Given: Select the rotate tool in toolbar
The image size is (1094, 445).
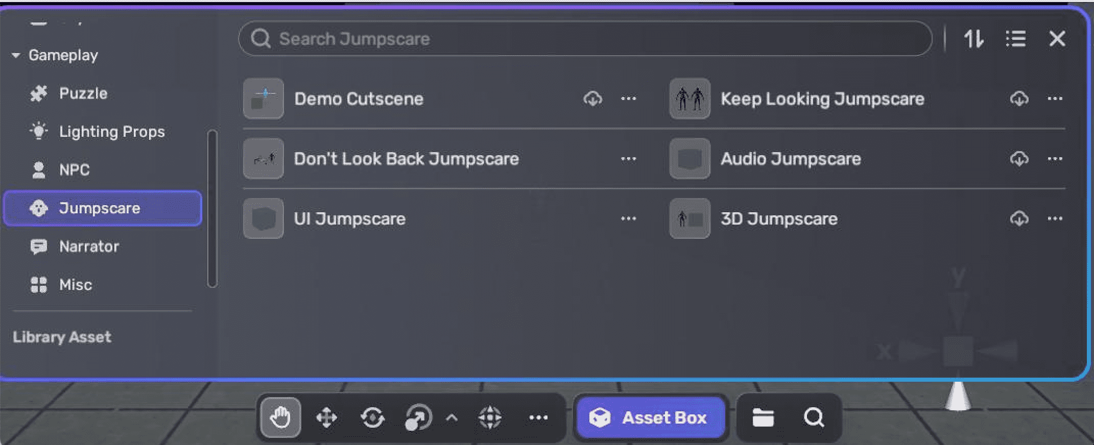Looking at the screenshot, I should pyautogui.click(x=372, y=418).
